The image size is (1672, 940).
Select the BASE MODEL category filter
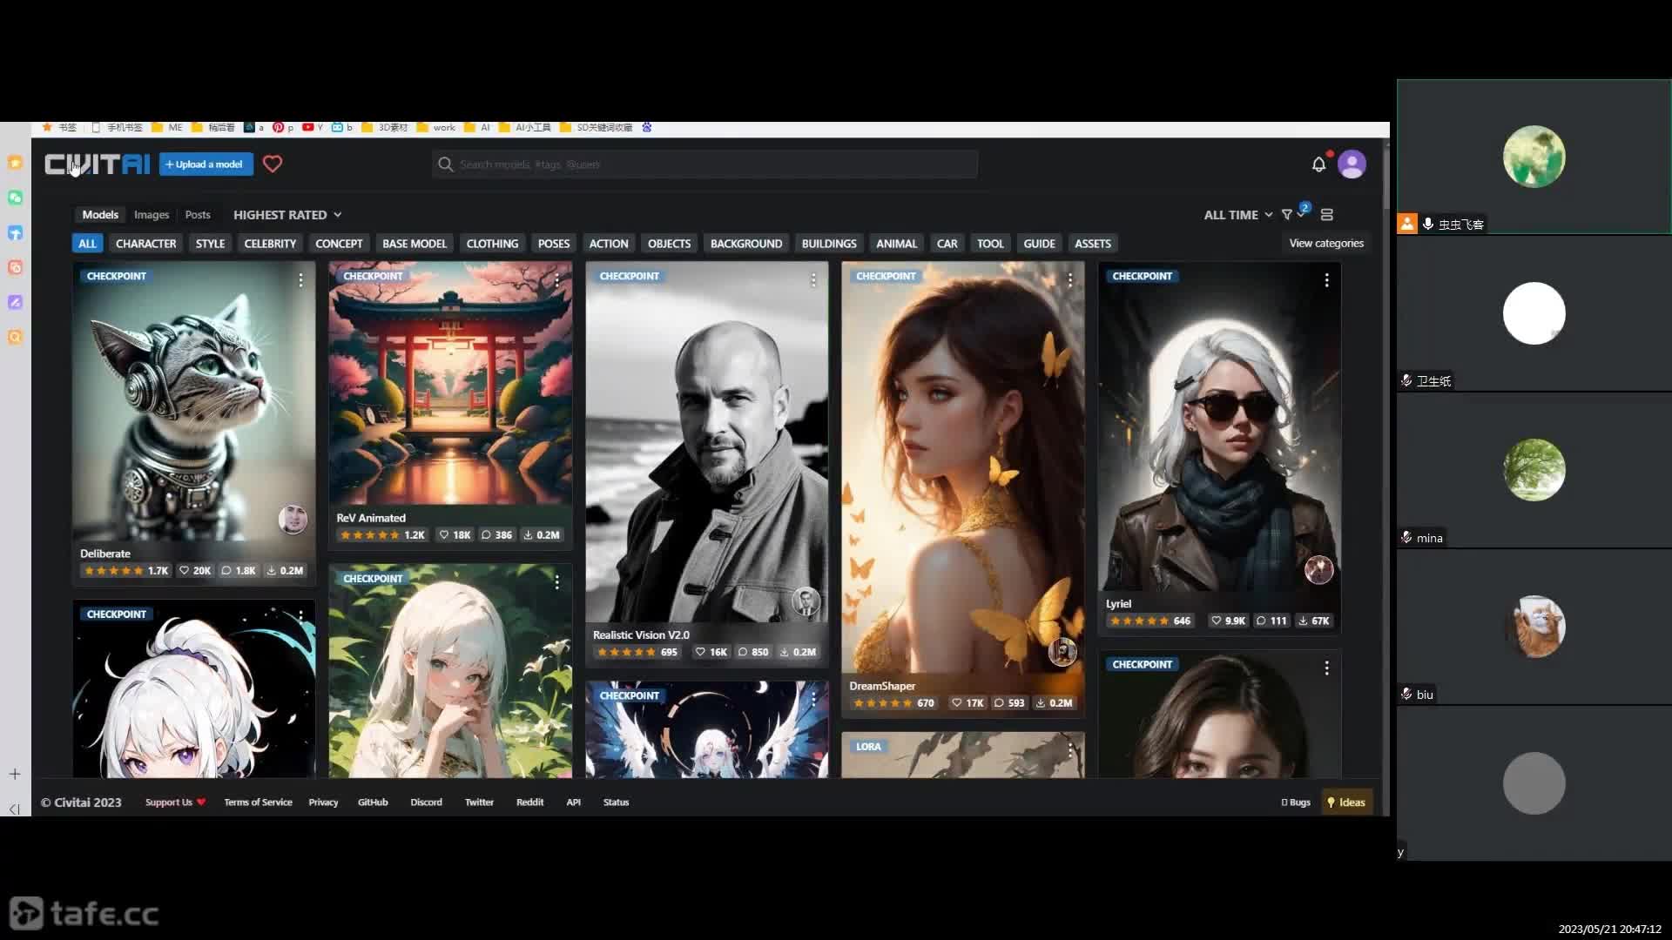415,244
